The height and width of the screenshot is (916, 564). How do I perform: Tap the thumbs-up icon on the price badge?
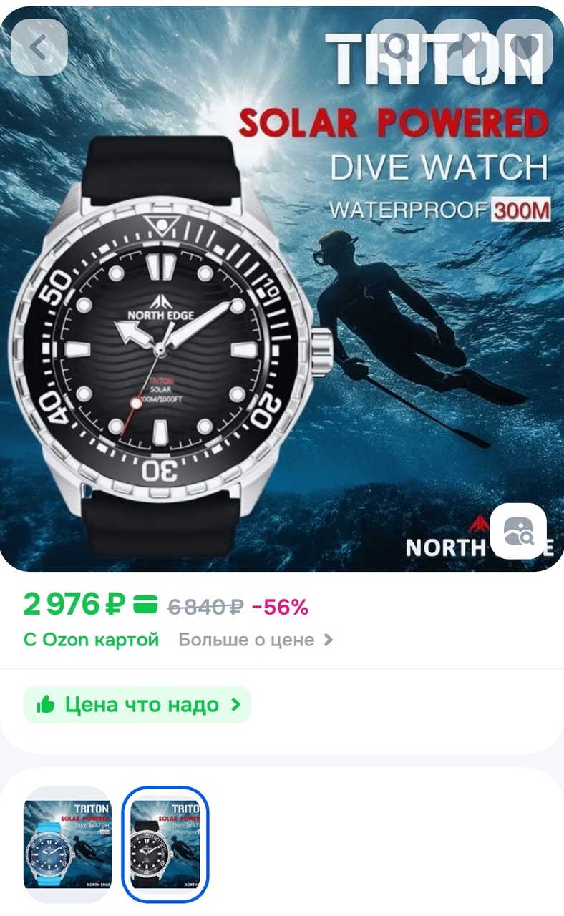46,705
